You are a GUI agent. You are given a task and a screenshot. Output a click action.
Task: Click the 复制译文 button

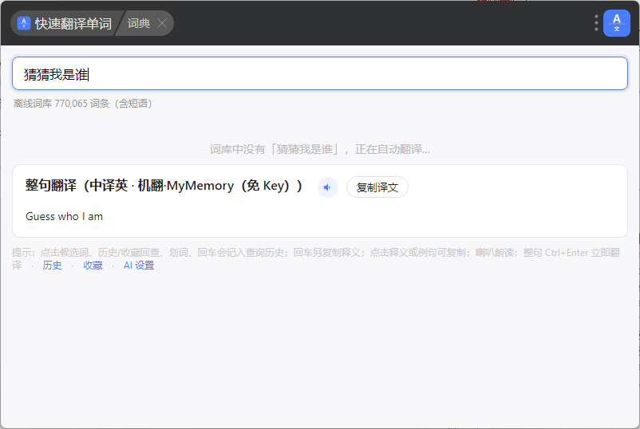tap(377, 187)
